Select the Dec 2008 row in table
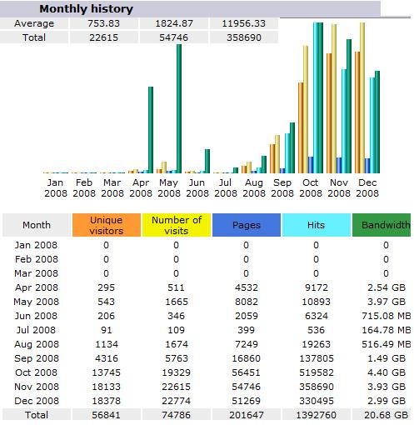This screenshot has height=425, width=414. (x=207, y=401)
